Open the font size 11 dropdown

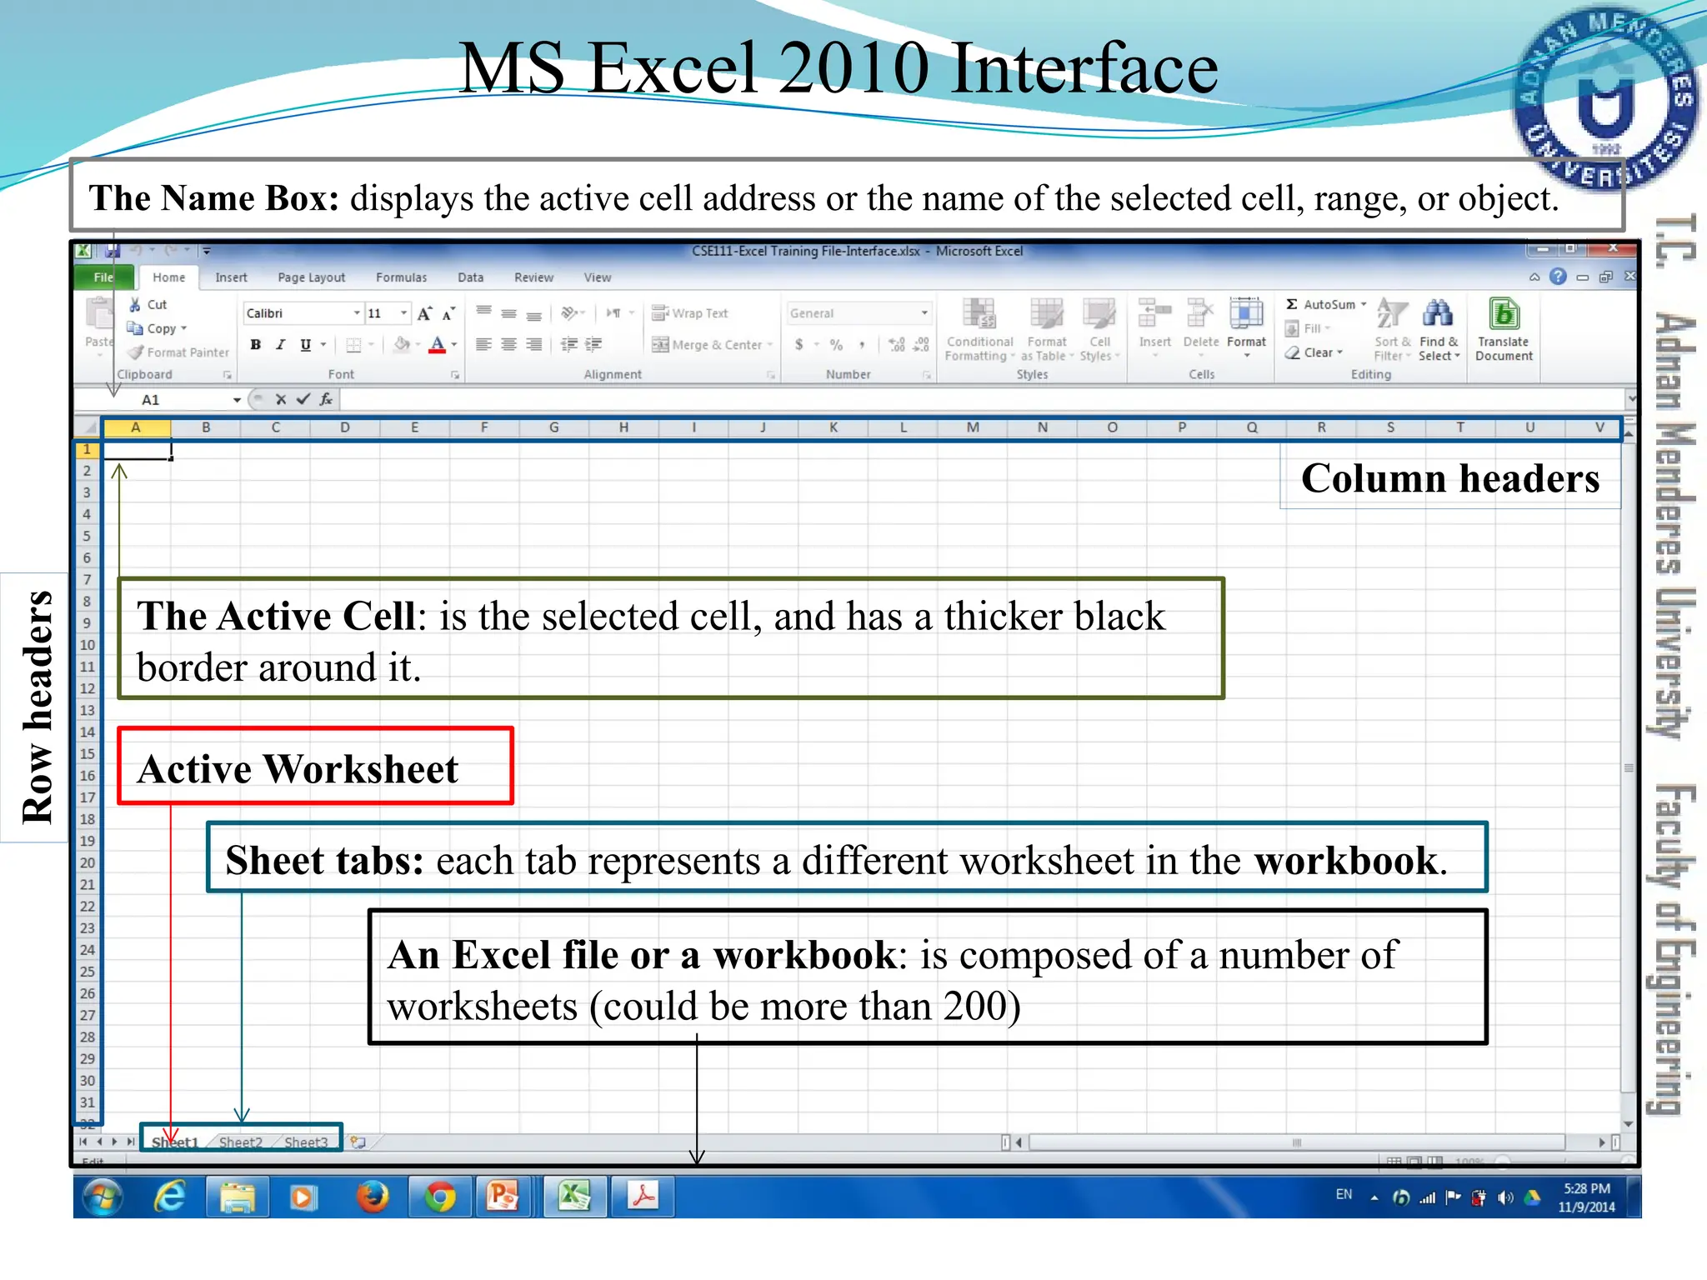(404, 313)
